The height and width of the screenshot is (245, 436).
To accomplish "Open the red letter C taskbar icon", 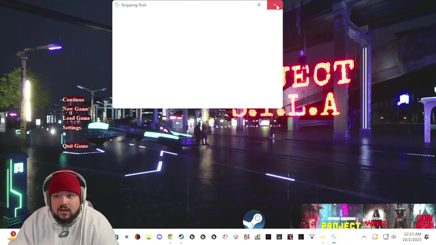I will [x=290, y=237].
